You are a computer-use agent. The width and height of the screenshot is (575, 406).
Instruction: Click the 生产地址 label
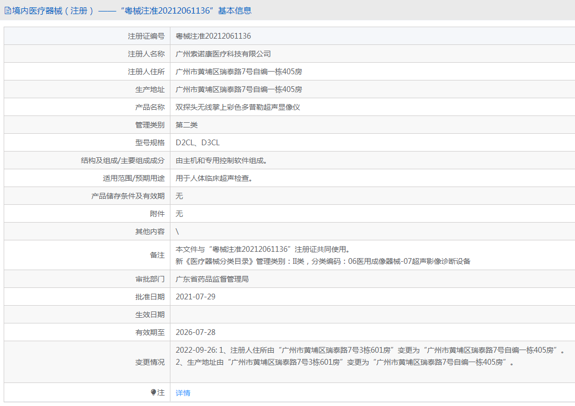click(x=149, y=89)
